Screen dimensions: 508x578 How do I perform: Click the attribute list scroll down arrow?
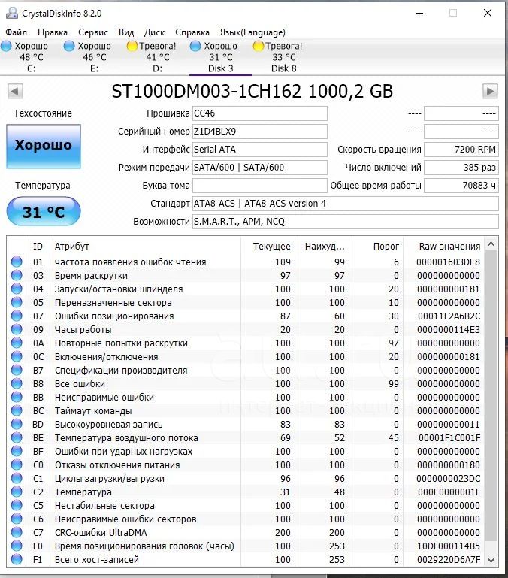point(491,560)
